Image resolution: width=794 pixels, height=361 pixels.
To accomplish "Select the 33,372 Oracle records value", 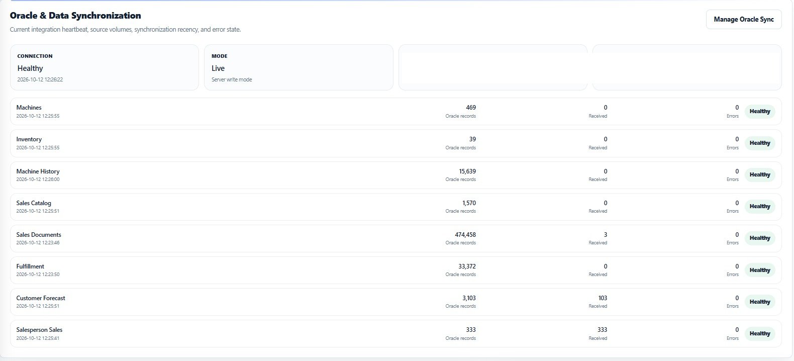I will coord(467,266).
